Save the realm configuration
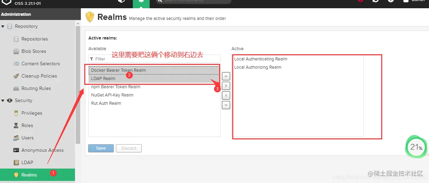Image resolution: width=429 pixels, height=183 pixels. coord(101,148)
